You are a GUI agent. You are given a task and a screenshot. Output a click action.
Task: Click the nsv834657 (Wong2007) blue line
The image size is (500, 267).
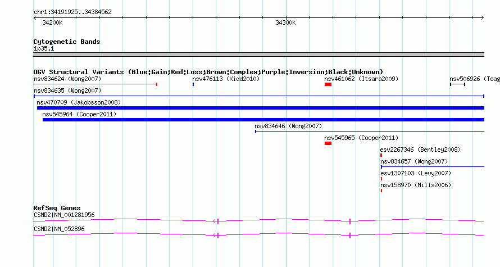tap(433, 167)
